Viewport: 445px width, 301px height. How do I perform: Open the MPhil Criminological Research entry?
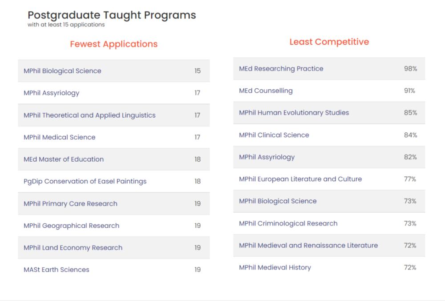329,223
